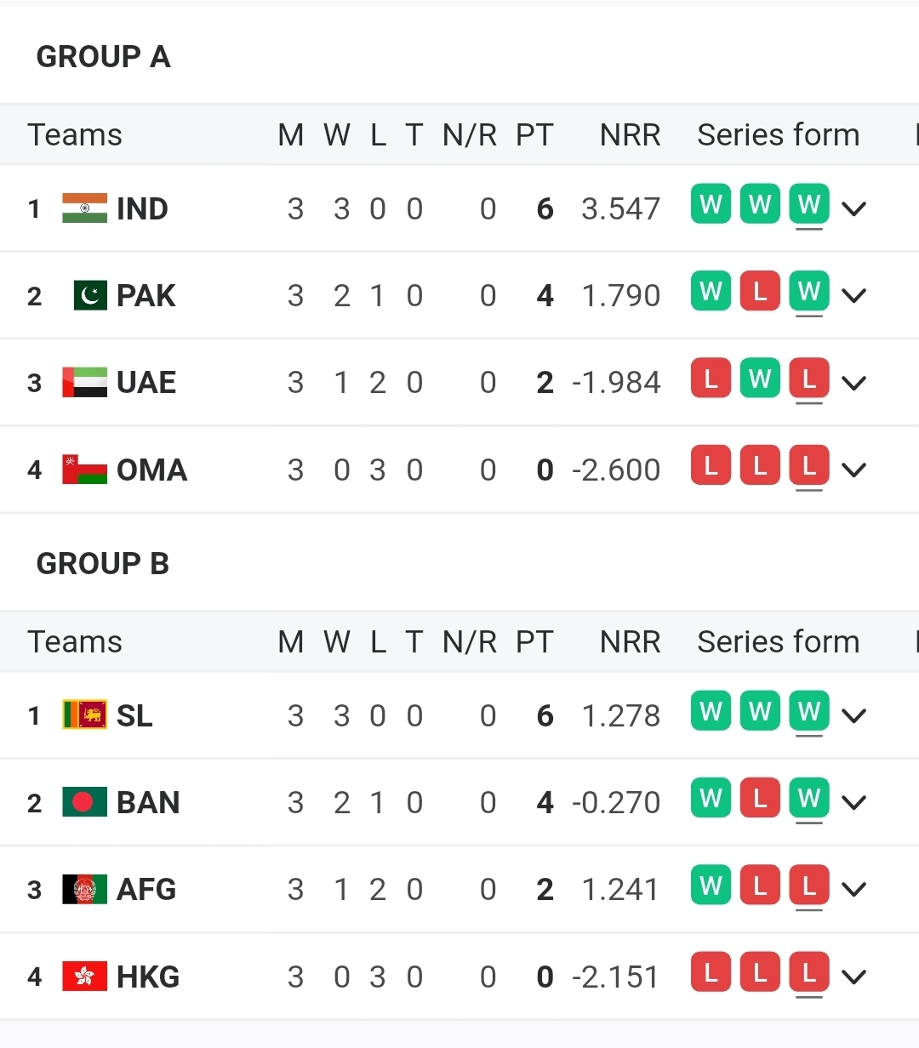Click the Bangladesh flag icon
Viewport: 919px width, 1048px height.
[x=84, y=802]
